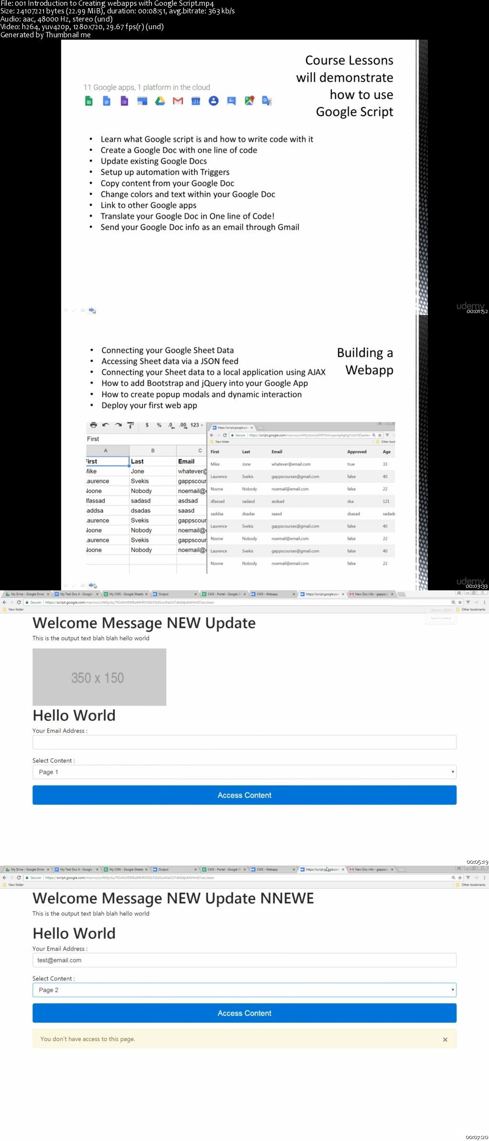Image resolution: width=489 pixels, height=1141 pixels.
Task: Click the Google Sites icon on the slide
Action: click(142, 101)
